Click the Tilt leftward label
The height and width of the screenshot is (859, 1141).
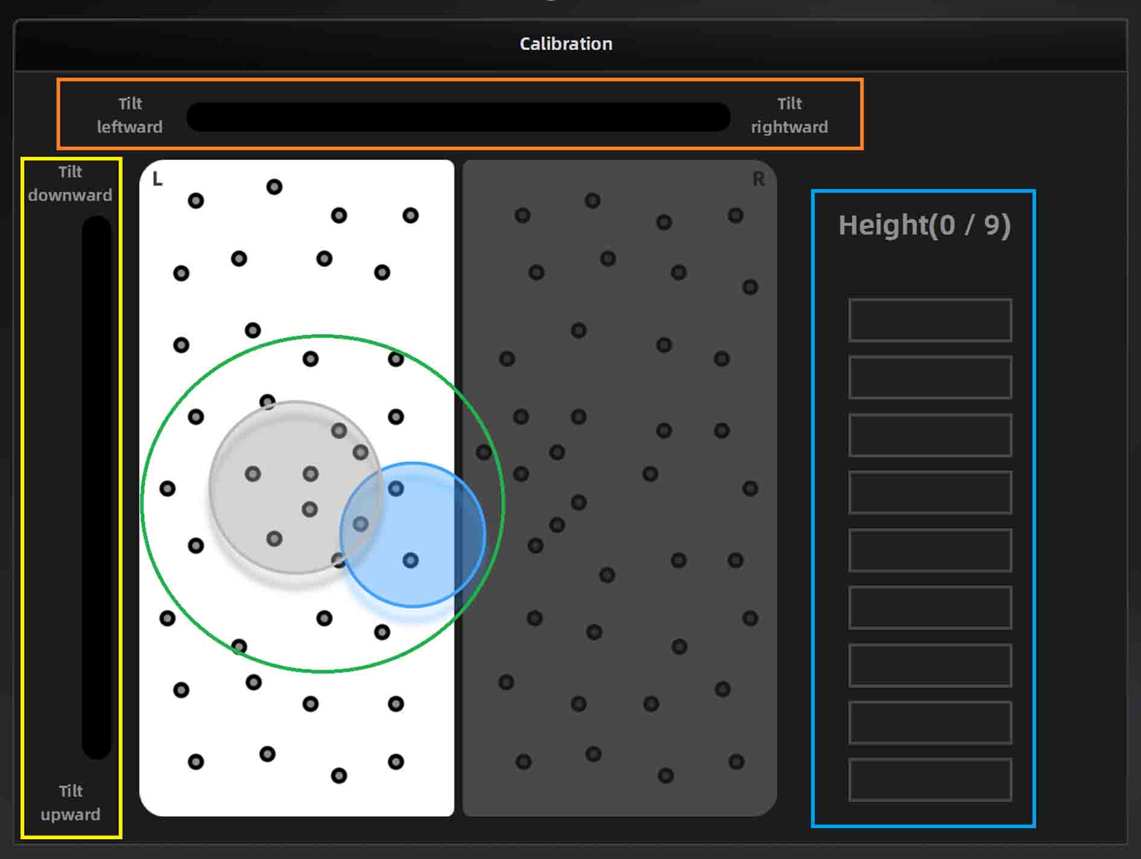[130, 115]
